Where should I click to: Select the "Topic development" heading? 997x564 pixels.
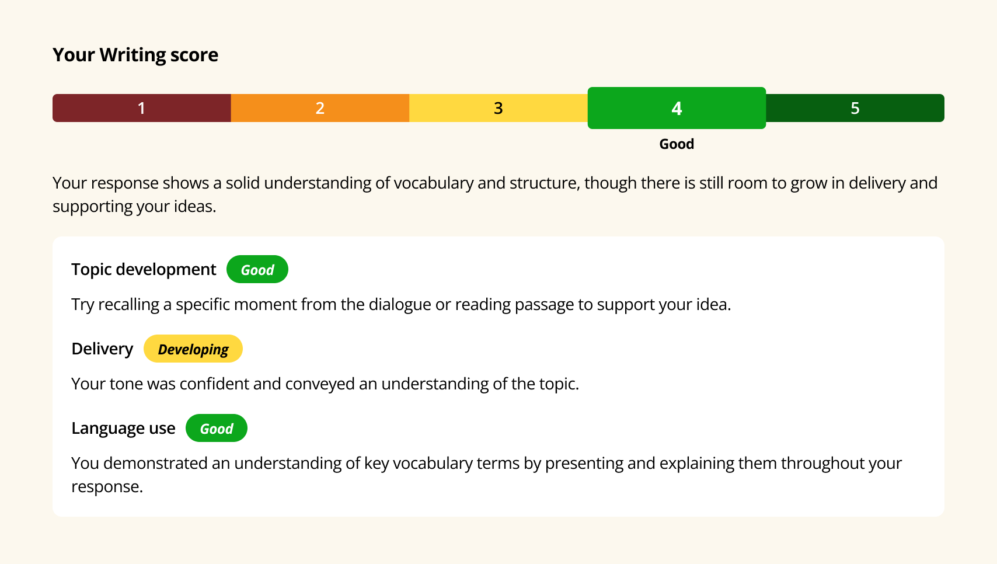click(x=144, y=269)
